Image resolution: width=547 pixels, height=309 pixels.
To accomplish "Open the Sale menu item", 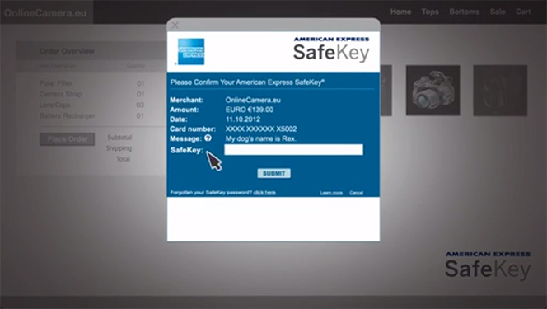I will tap(498, 12).
